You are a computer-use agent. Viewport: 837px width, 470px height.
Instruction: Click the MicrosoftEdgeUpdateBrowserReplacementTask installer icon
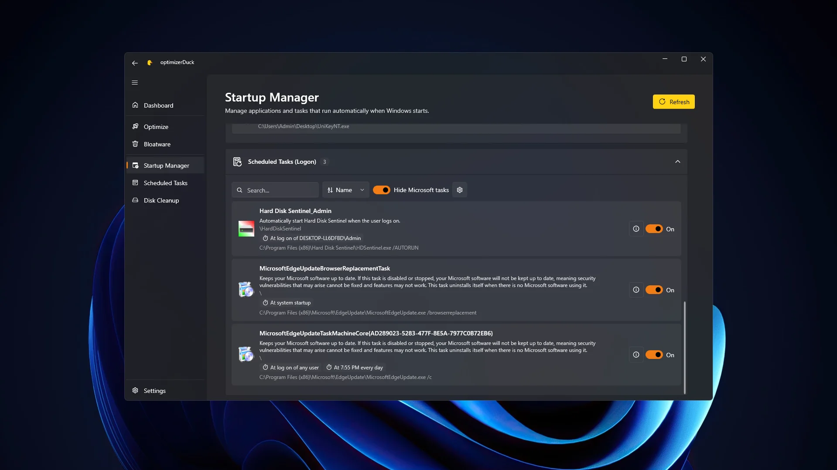coord(246,289)
